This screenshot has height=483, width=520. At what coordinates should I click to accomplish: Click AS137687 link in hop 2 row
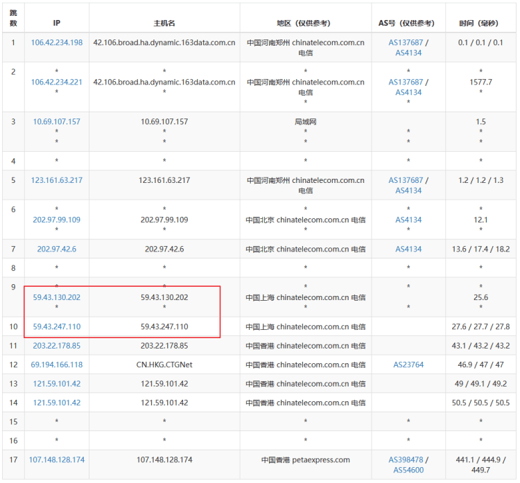click(x=406, y=82)
